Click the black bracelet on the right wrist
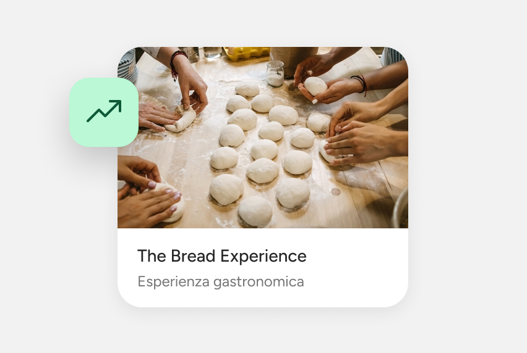This screenshot has height=353, width=527. pyautogui.click(x=360, y=83)
